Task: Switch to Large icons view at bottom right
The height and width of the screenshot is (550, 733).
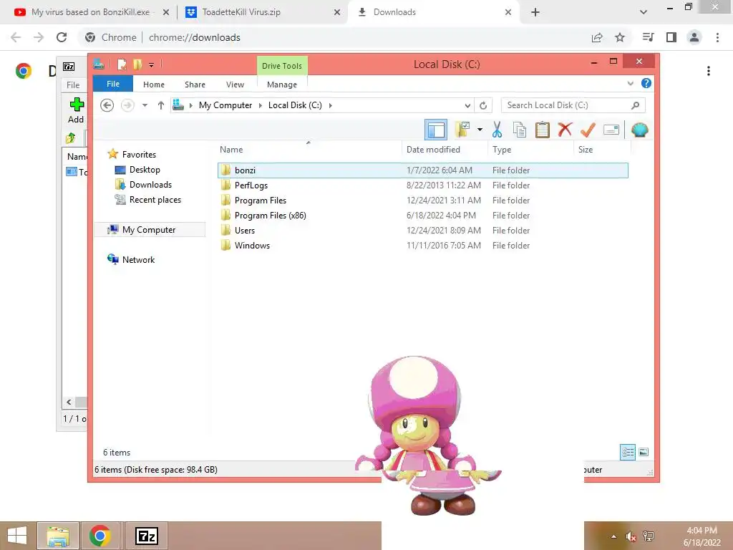Action: (644, 453)
